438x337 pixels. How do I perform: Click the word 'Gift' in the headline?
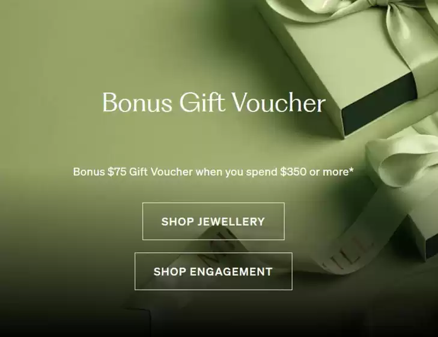pyautogui.click(x=202, y=102)
